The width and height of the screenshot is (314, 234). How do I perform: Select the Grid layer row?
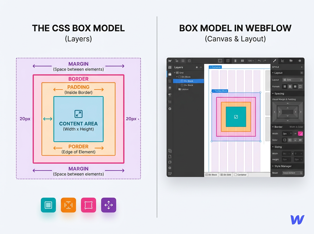188,73
